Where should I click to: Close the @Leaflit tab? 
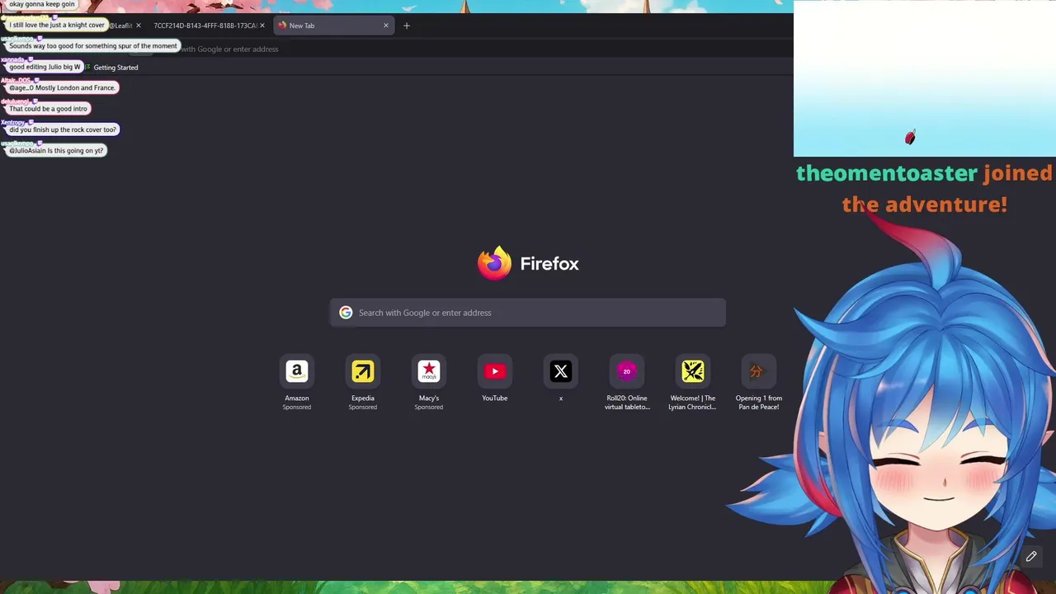(x=138, y=26)
